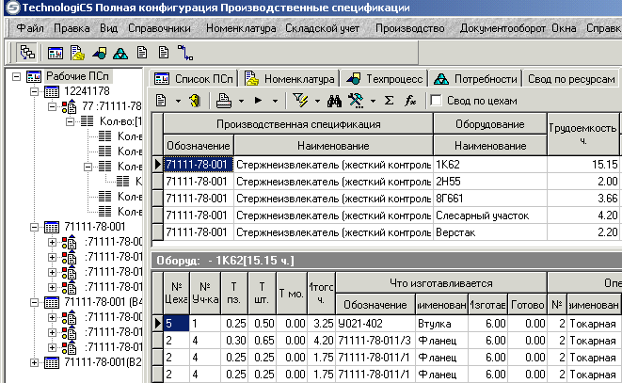Click the sigma summation icon
This screenshot has height=383, width=622.
click(x=389, y=100)
